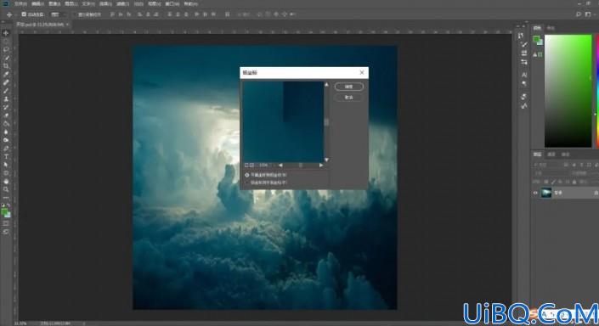Click the lock-all padlock icon in Layers

tap(574, 182)
